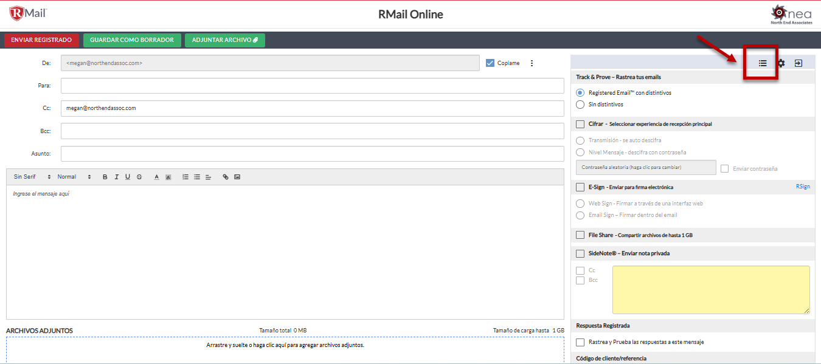Open the Sin Serif font dropdown
The image size is (821, 364).
pos(32,177)
